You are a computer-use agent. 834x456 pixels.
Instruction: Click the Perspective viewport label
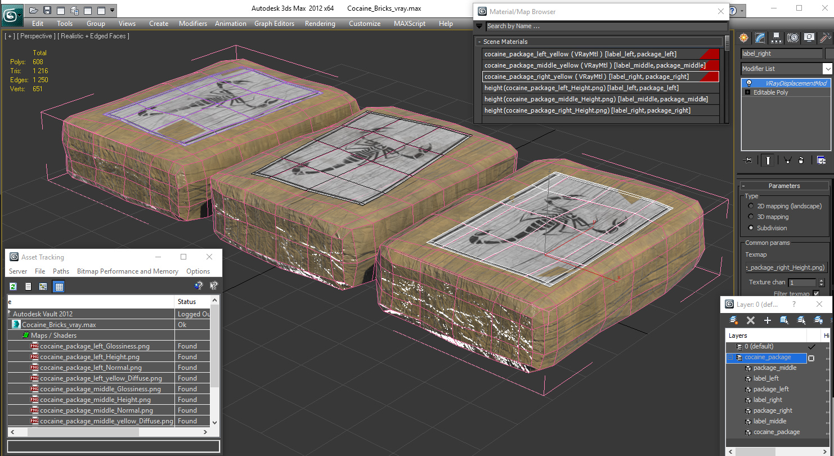[36, 36]
